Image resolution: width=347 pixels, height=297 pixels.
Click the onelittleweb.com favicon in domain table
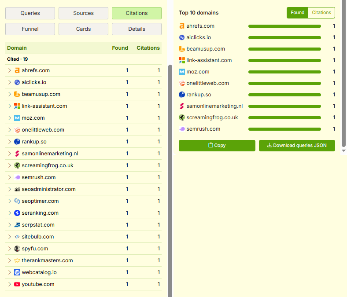click(17, 130)
